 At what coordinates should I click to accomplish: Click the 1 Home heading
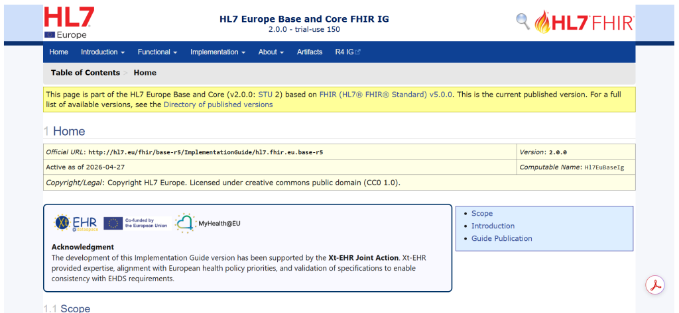[64, 132]
